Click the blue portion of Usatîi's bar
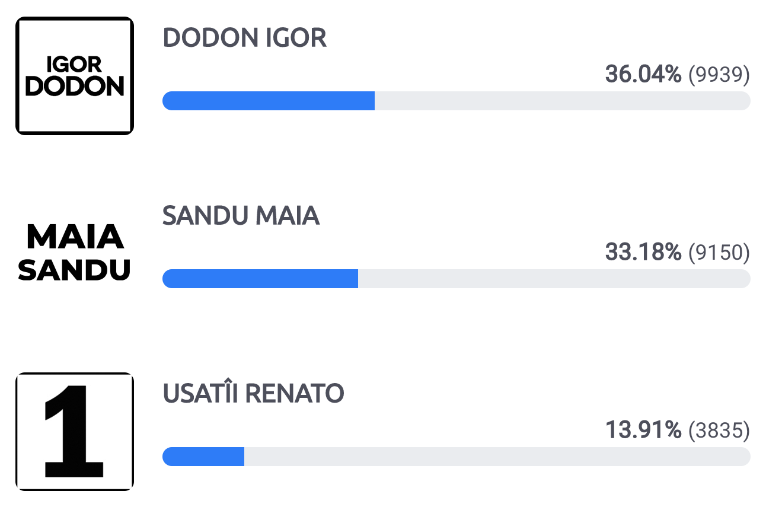766x523 pixels. click(203, 457)
